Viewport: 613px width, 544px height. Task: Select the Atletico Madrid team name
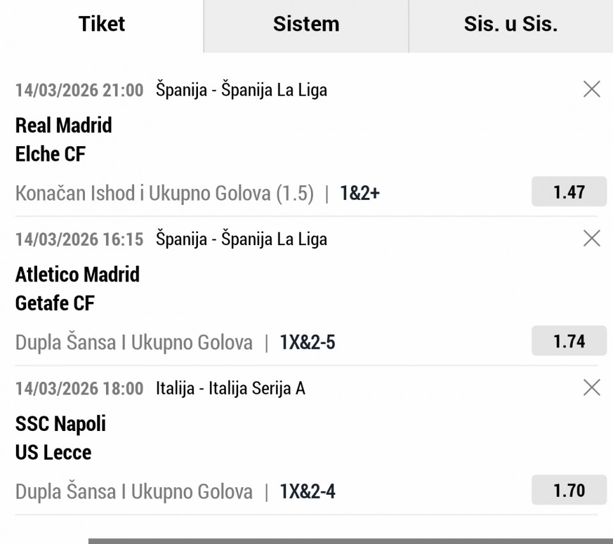point(77,275)
